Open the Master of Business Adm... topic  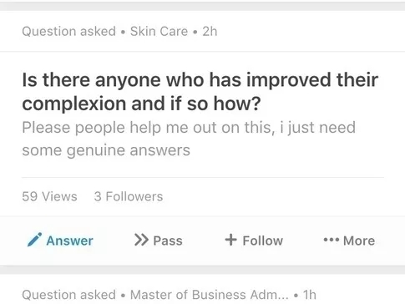point(210,295)
